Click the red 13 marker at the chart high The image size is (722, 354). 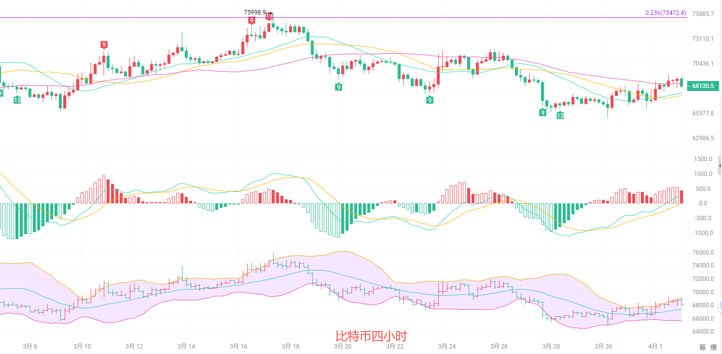tap(269, 16)
